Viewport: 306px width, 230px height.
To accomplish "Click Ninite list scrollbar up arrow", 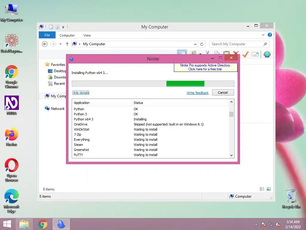I will click(x=232, y=102).
